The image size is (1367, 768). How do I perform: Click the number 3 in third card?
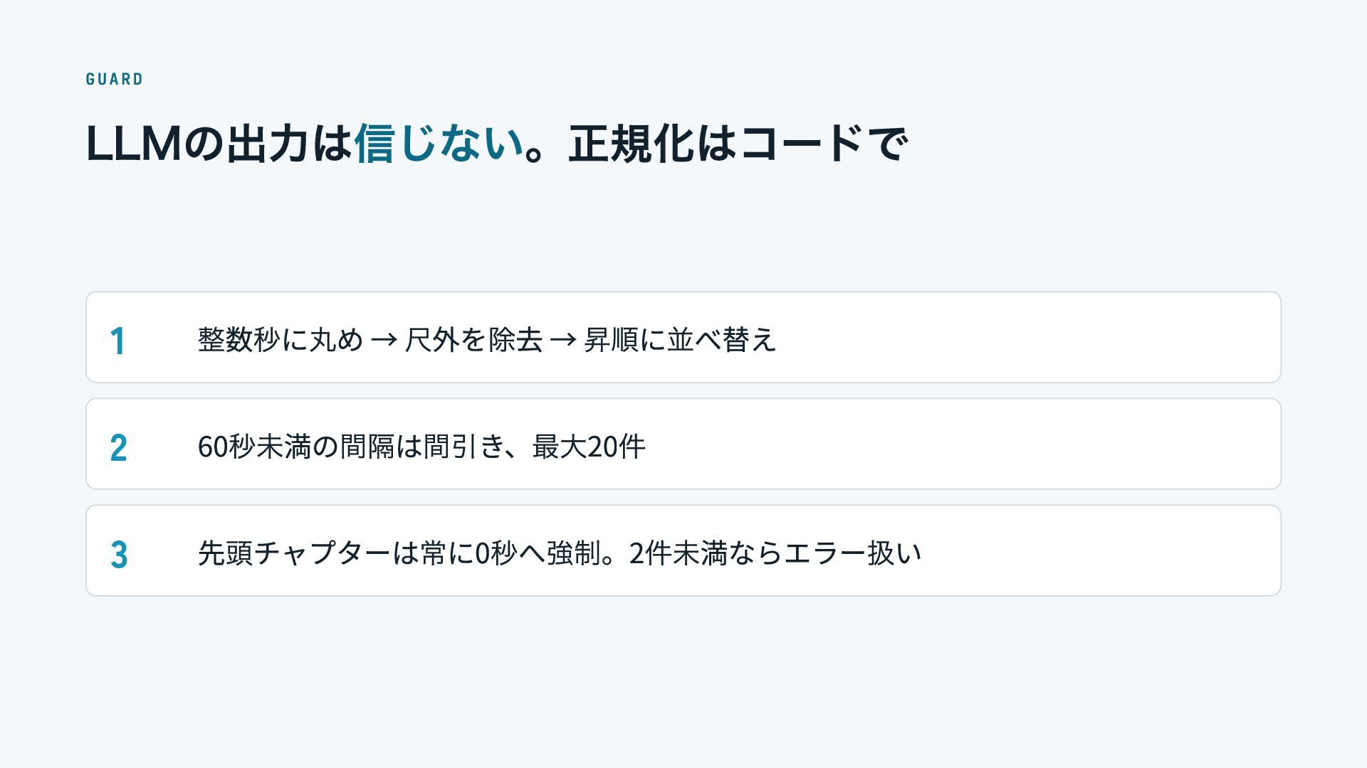[x=118, y=554]
